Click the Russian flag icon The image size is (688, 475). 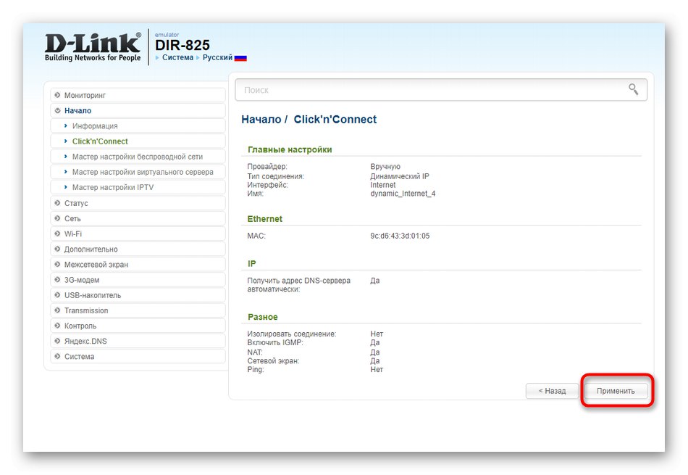240,57
